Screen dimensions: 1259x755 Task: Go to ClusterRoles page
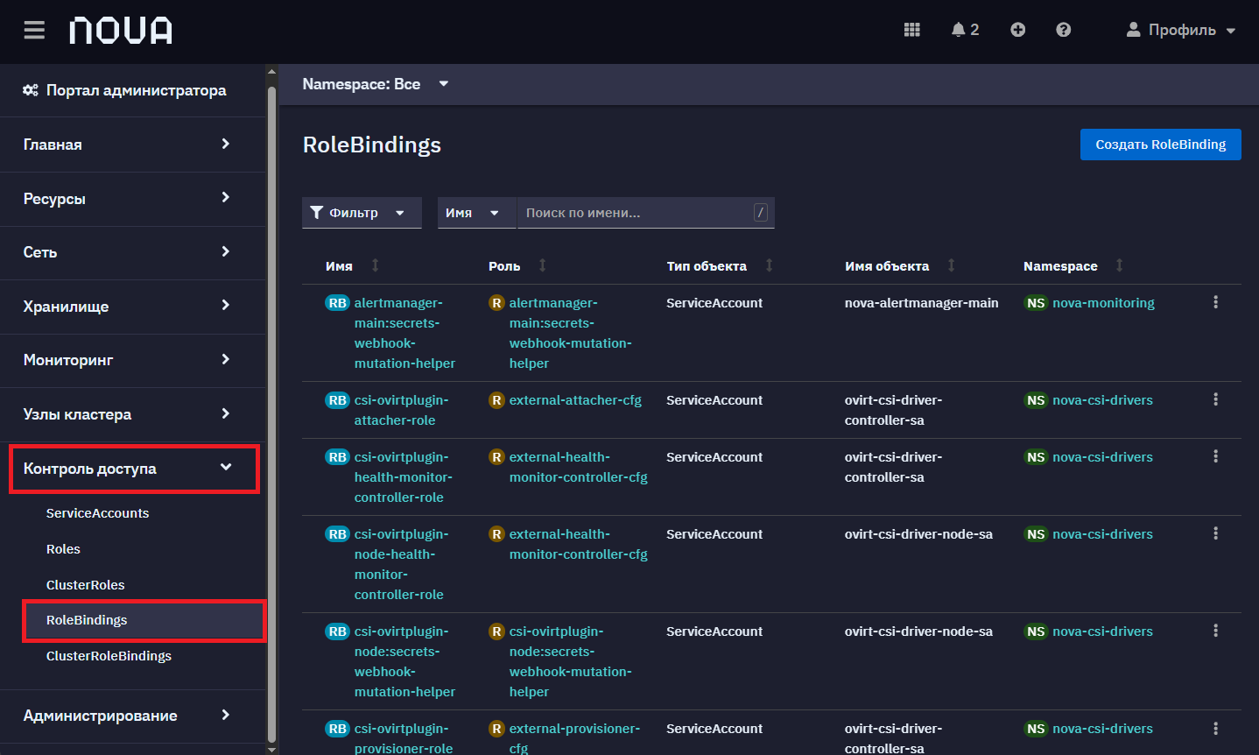pyautogui.click(x=85, y=585)
